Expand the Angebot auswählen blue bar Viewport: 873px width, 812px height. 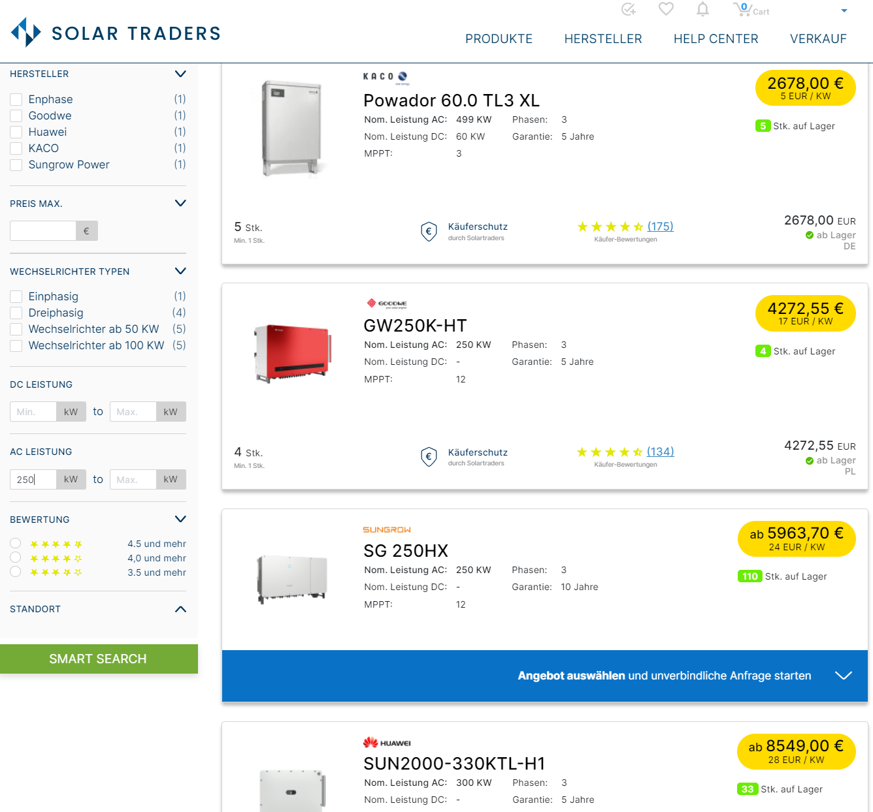[x=844, y=676]
